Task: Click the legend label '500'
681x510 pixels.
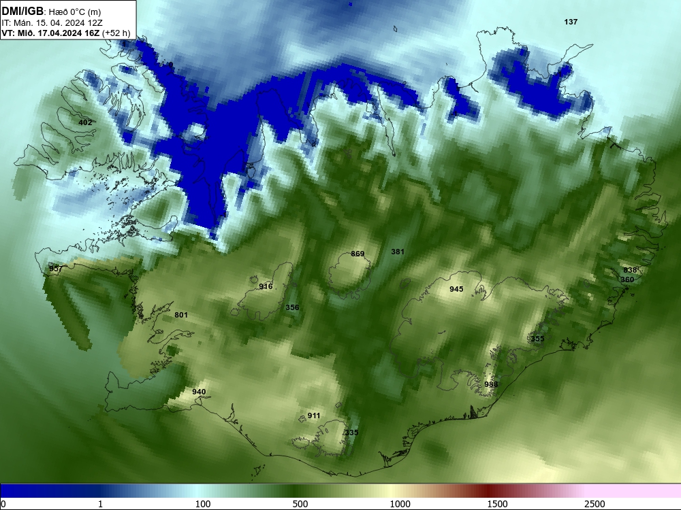Action: 300,504
